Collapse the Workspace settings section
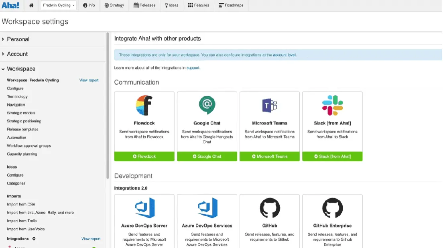This screenshot has width=443, height=248. point(18,69)
